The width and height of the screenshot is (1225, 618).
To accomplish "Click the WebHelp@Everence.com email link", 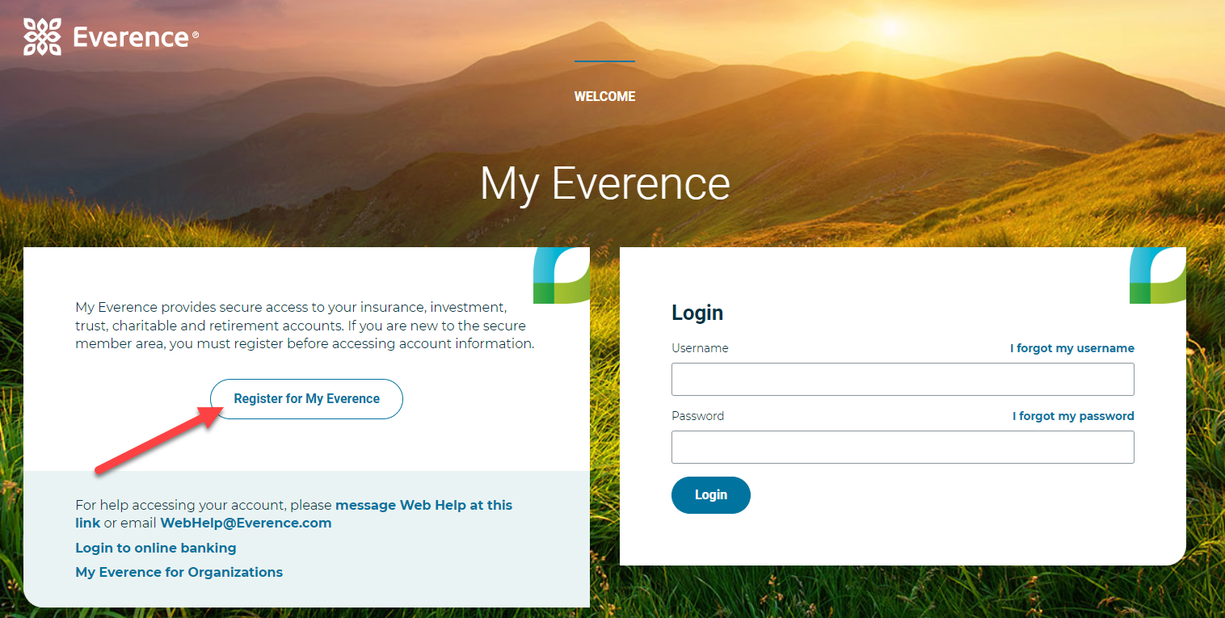I will pyautogui.click(x=246, y=523).
